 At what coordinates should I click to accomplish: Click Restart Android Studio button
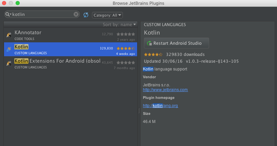(176, 43)
